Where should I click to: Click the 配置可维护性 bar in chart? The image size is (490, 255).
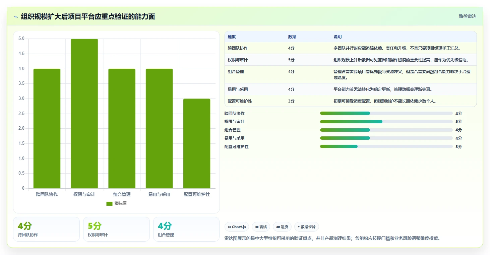coord(197,143)
